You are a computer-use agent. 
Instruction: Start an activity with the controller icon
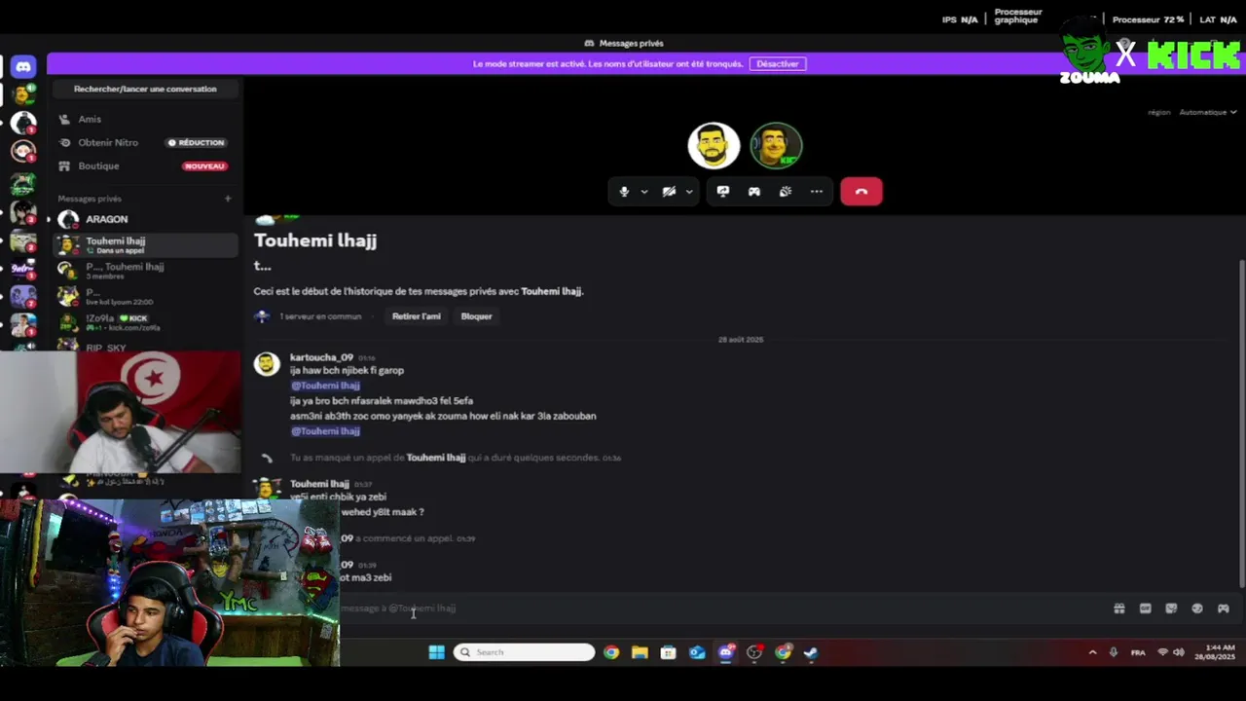coord(753,192)
